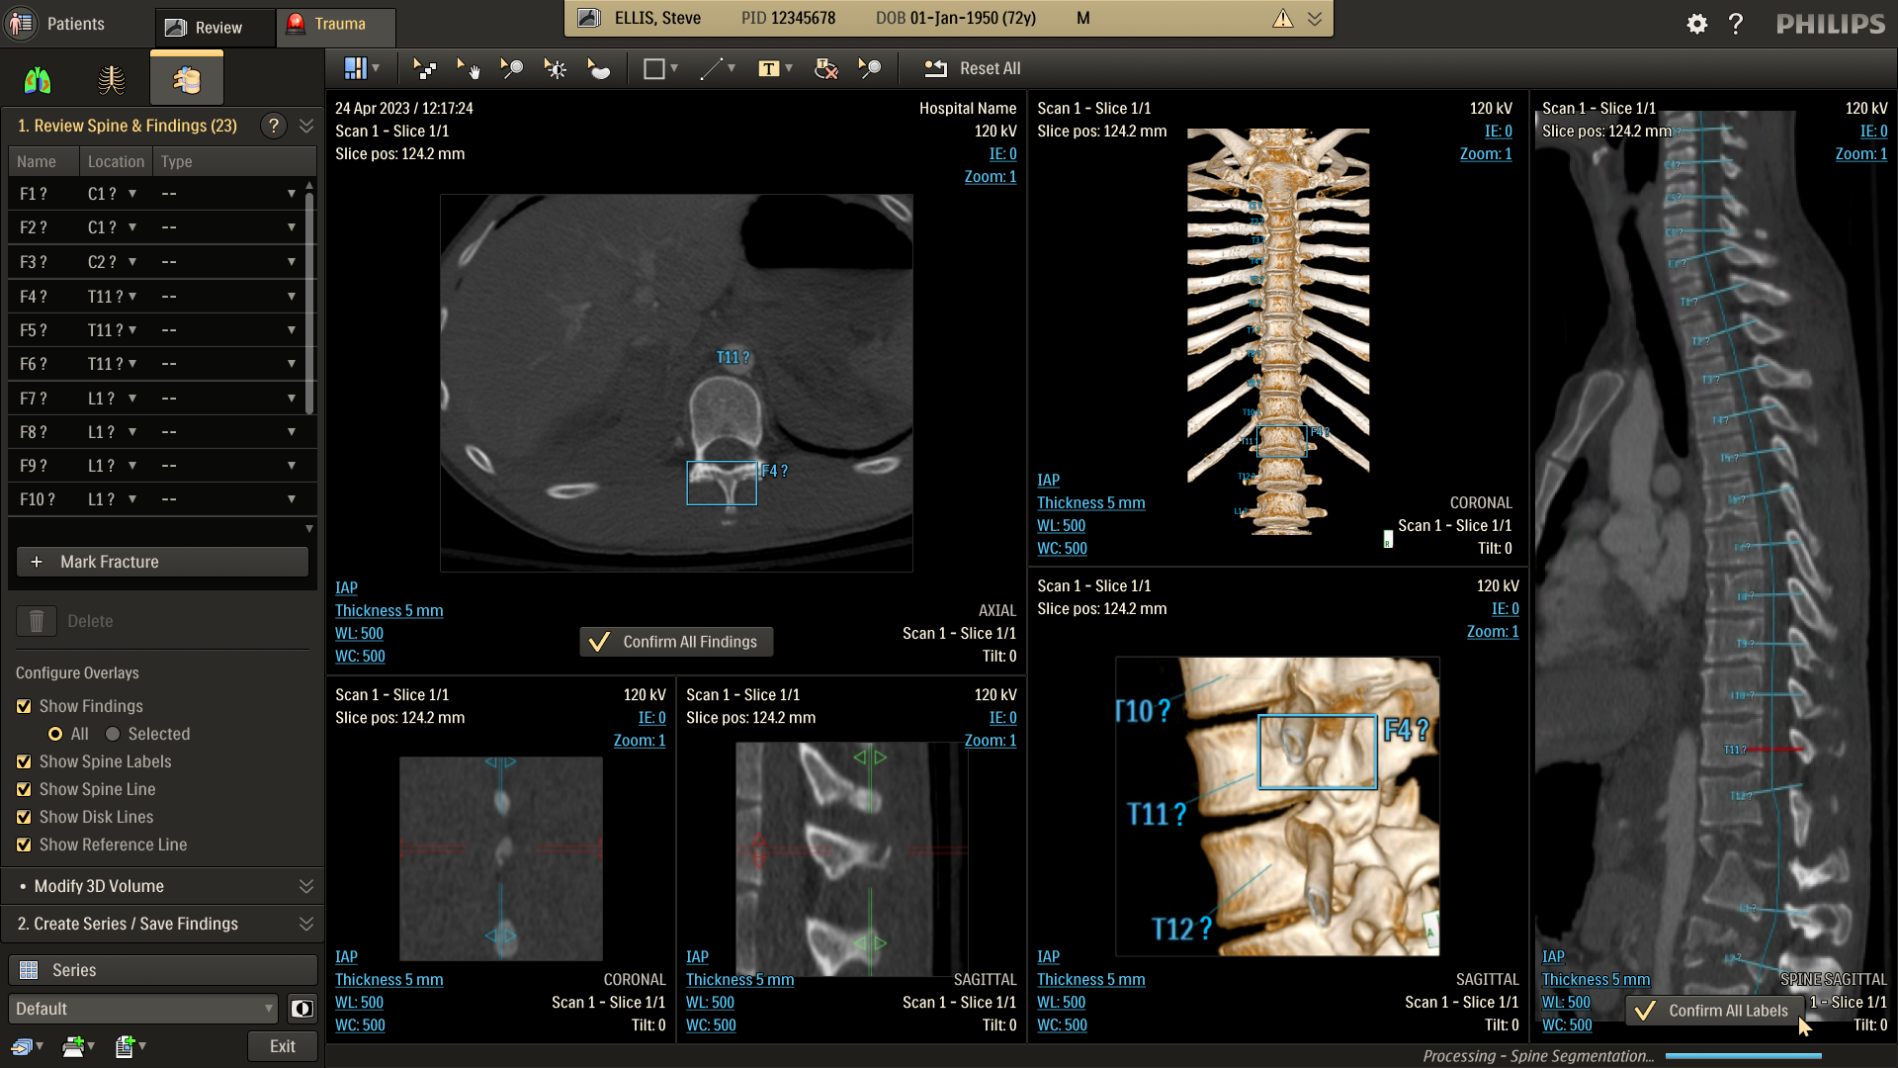Image resolution: width=1898 pixels, height=1068 pixels.
Task: Click the ribs view icon
Action: tap(112, 80)
